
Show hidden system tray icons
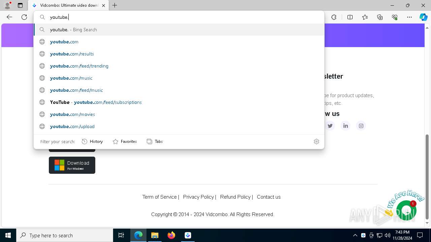[355, 235]
